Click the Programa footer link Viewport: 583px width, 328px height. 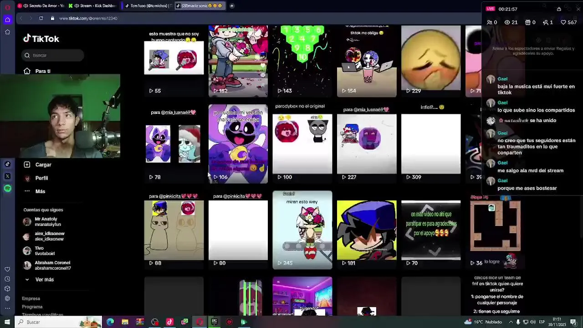[x=32, y=307]
